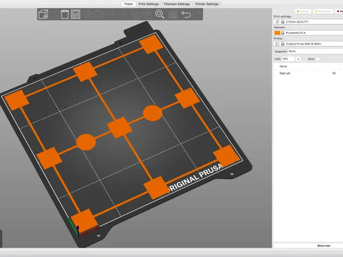The image size is (343, 257).
Task: Click the Name column header
Action: click(x=284, y=66)
